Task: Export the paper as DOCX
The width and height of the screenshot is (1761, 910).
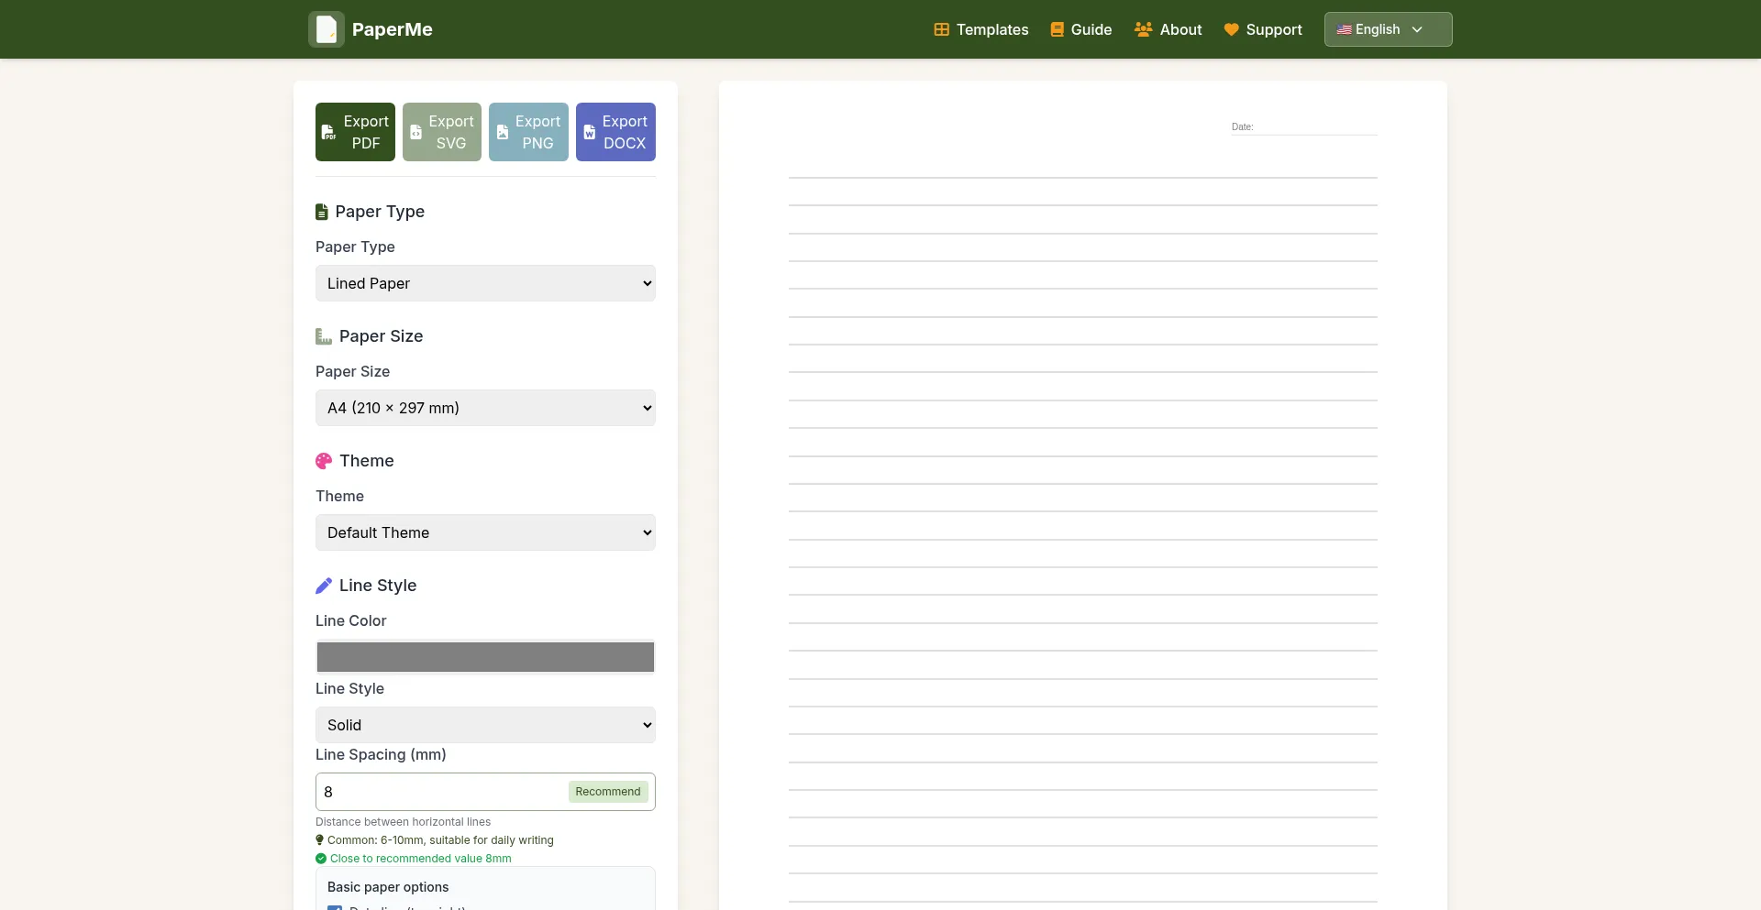Action: [615, 132]
